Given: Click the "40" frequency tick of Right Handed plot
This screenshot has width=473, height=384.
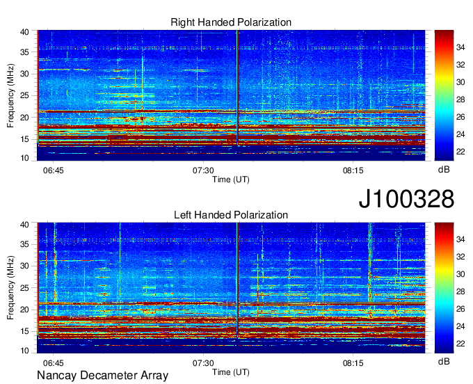Looking at the screenshot, I should click(x=24, y=32).
